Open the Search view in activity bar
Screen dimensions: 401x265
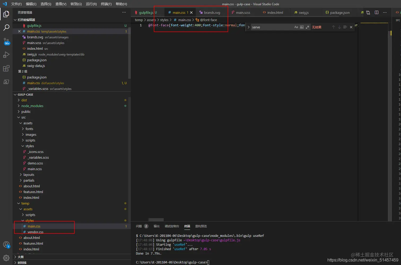point(6,28)
